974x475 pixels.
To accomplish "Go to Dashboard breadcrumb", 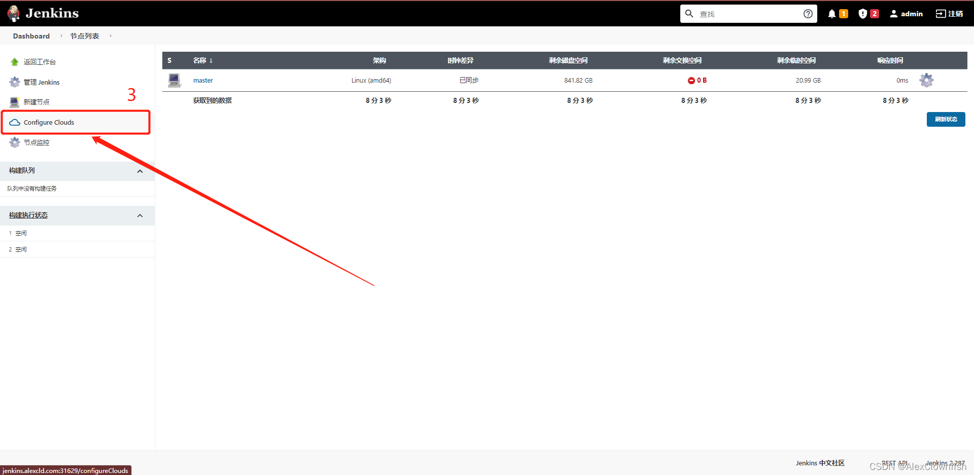I will pyautogui.click(x=31, y=36).
